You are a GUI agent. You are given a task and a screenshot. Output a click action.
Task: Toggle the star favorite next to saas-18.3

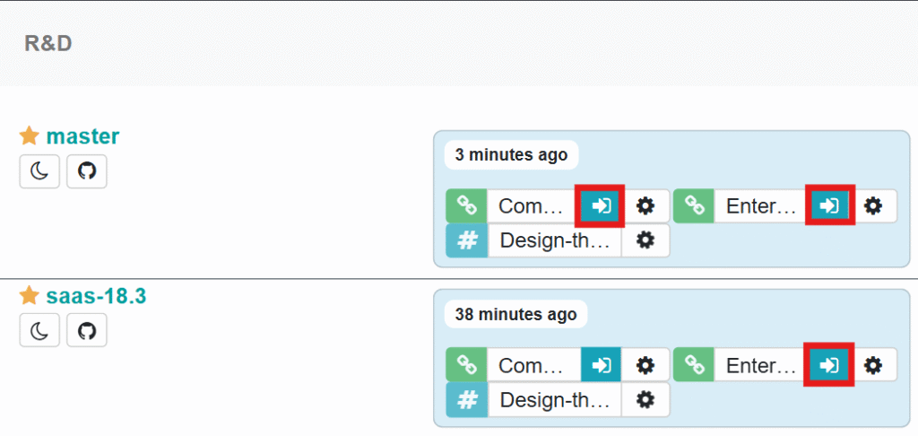[30, 296]
